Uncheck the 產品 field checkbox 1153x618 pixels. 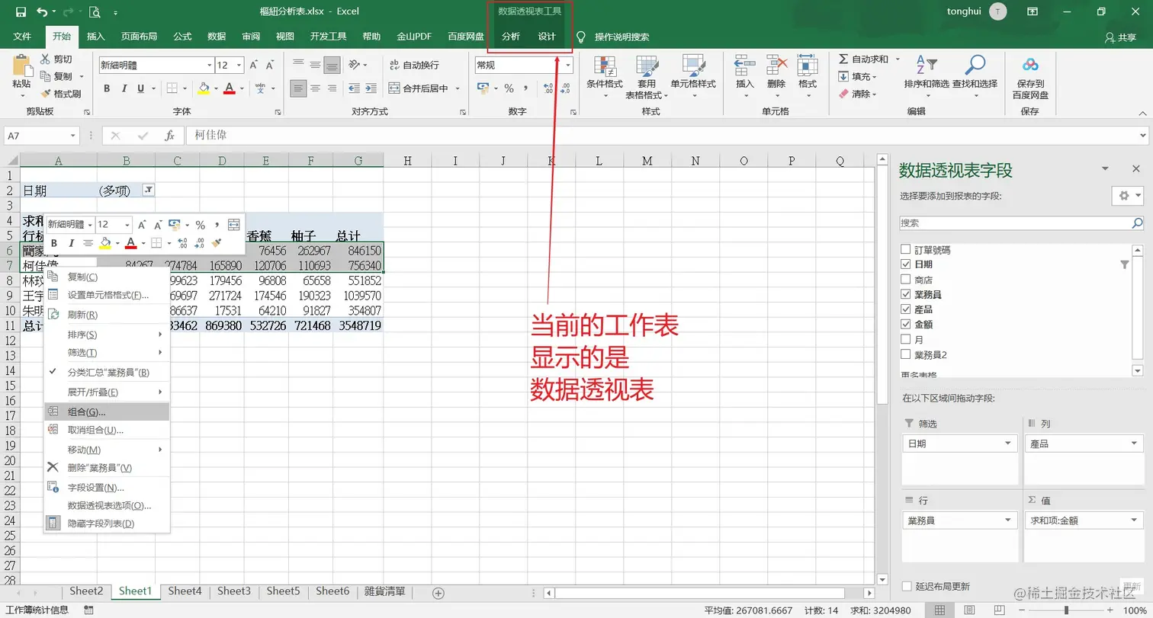point(906,309)
